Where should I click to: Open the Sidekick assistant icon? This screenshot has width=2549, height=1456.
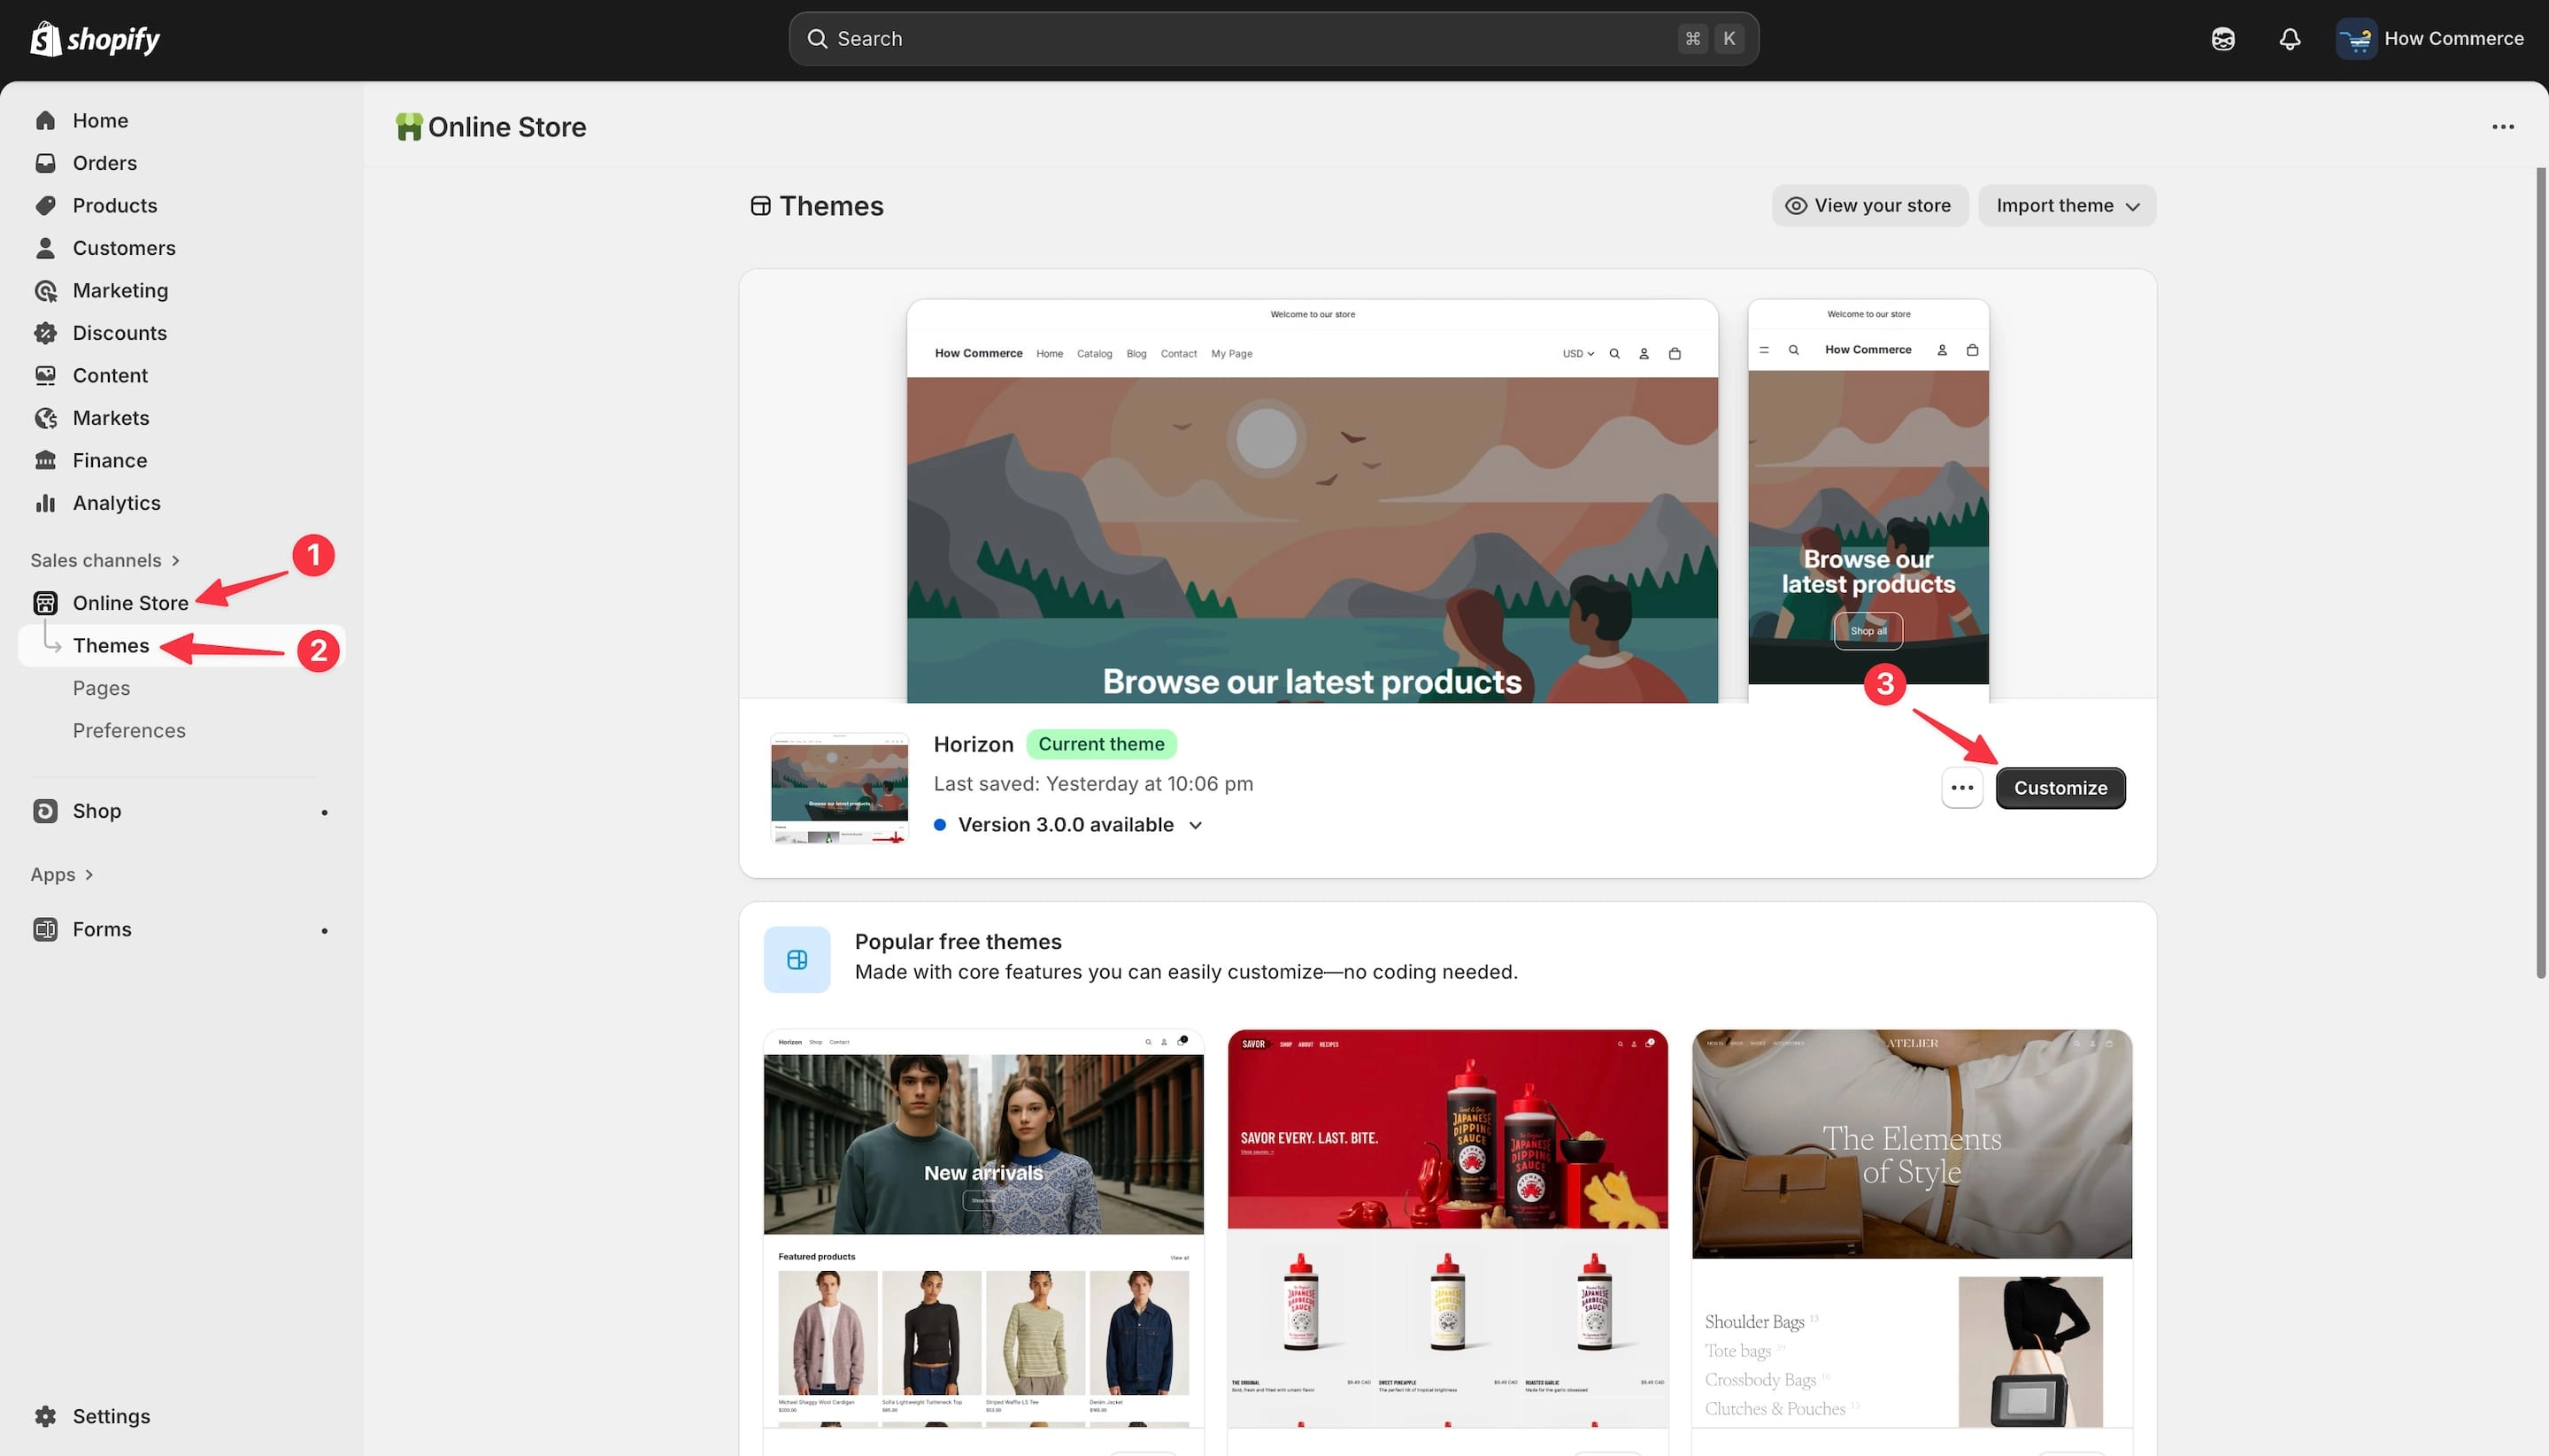tap(2222, 39)
